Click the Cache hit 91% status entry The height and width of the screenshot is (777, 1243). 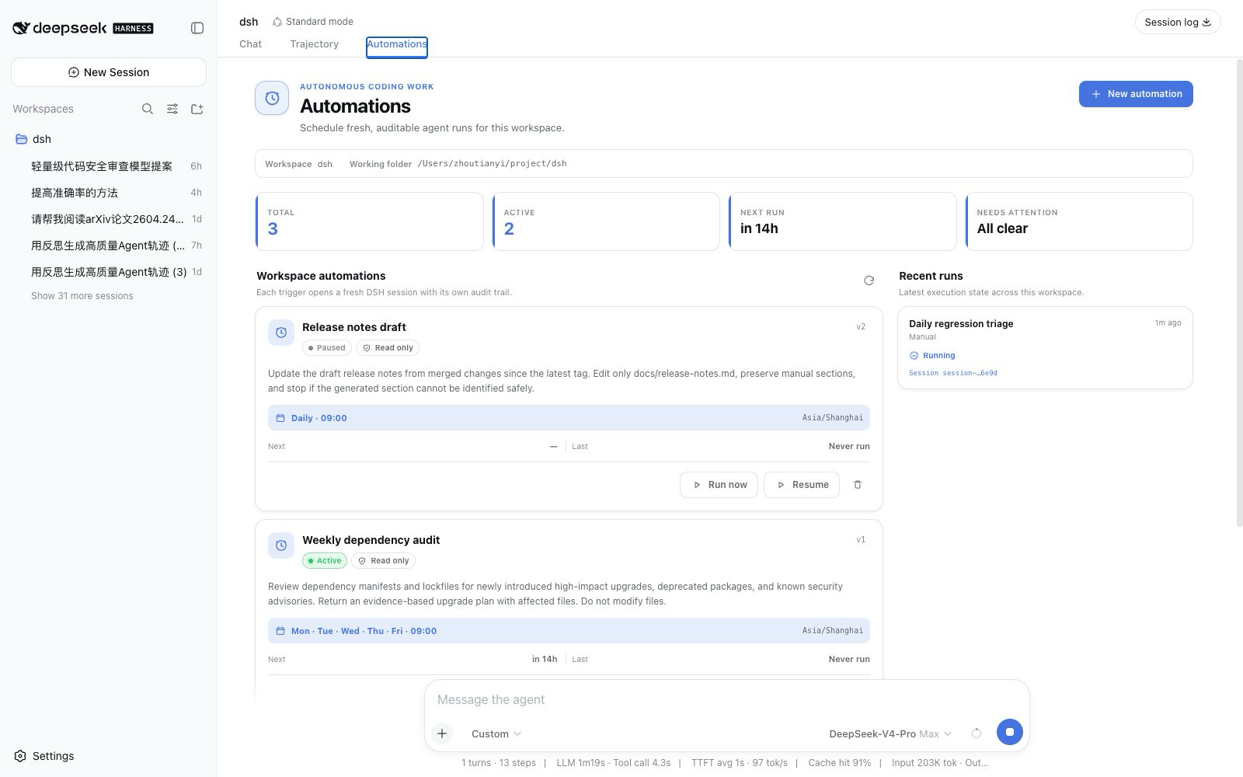[x=840, y=763]
